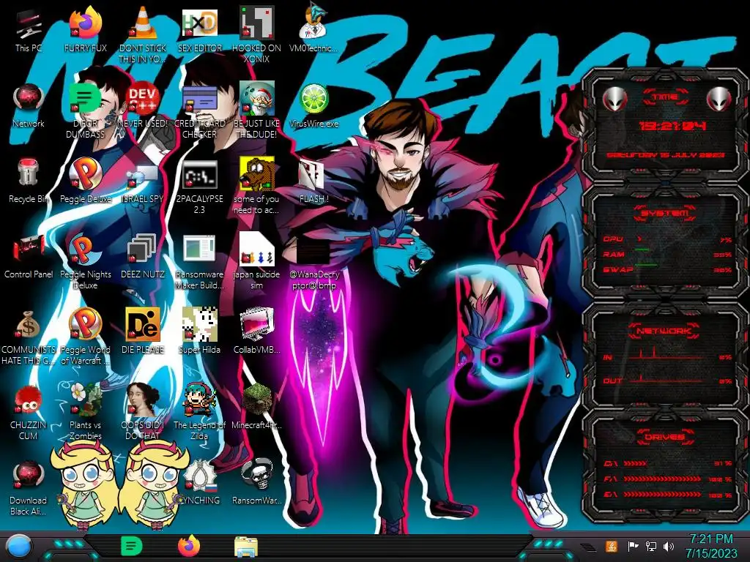This screenshot has height=562, width=750.
Task: Open Firefox from the taskbar
Action: pos(189,546)
